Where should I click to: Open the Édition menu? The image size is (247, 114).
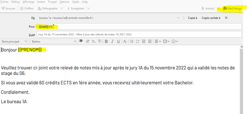coord(16,2)
